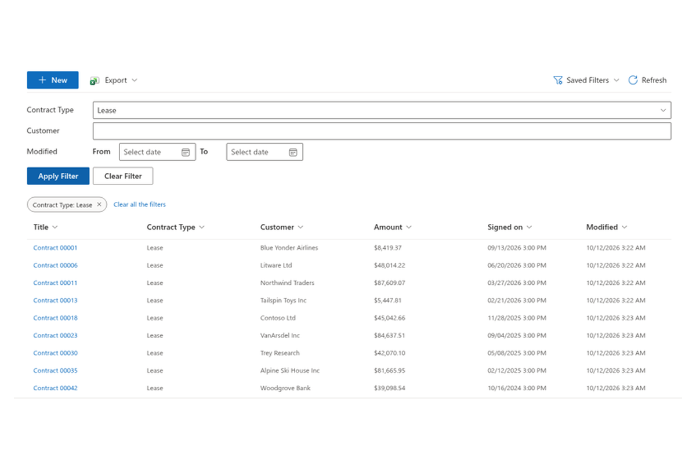Open Contract 00011 link
The image size is (696, 464).
55,283
